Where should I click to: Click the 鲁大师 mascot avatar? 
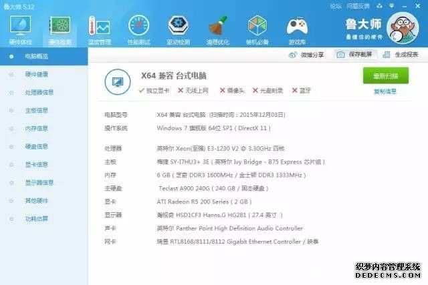point(403,27)
